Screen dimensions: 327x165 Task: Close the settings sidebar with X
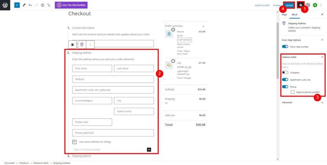[x=322, y=15]
